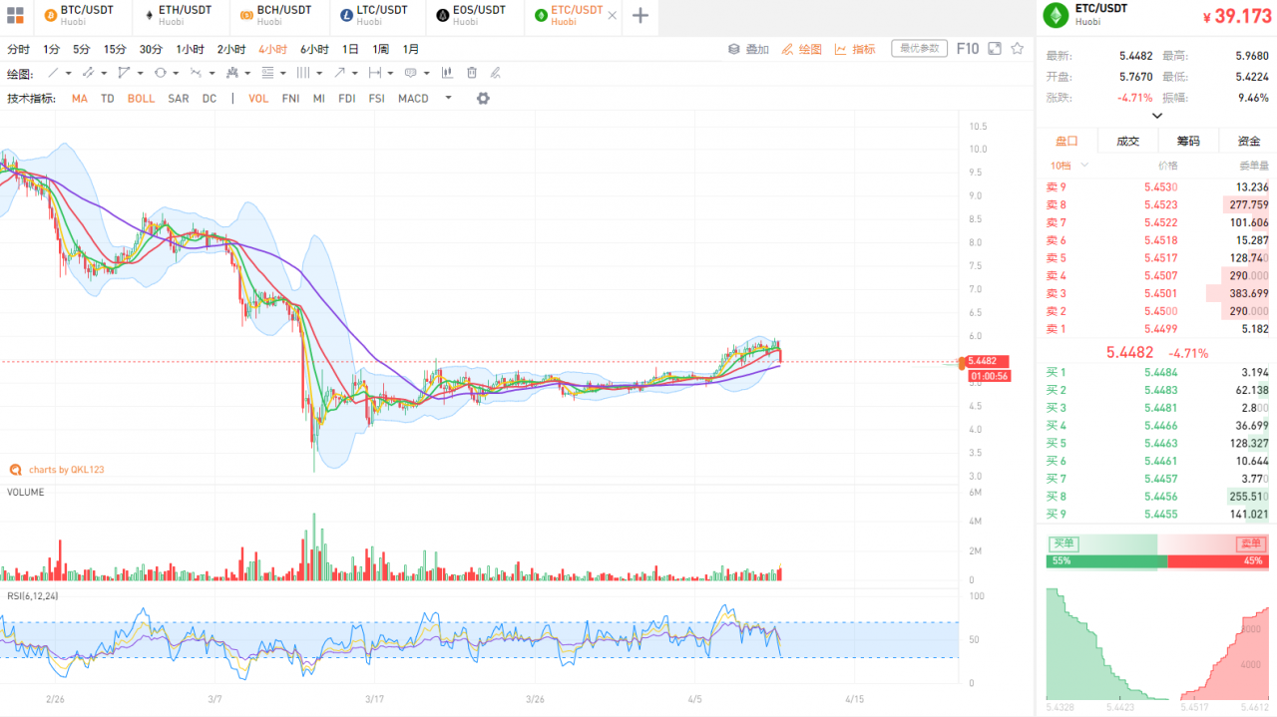1277x717 pixels.
Task: Click the ETC coin logo in side panel
Action: coord(1055,14)
